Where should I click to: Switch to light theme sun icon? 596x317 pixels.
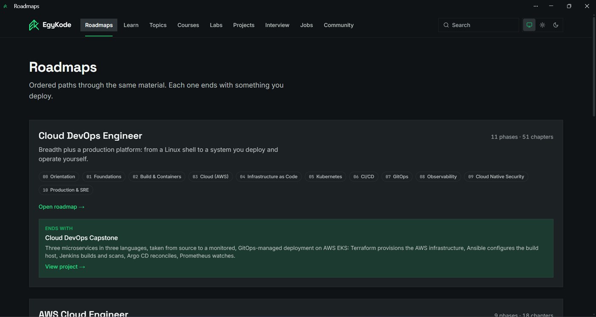click(542, 25)
